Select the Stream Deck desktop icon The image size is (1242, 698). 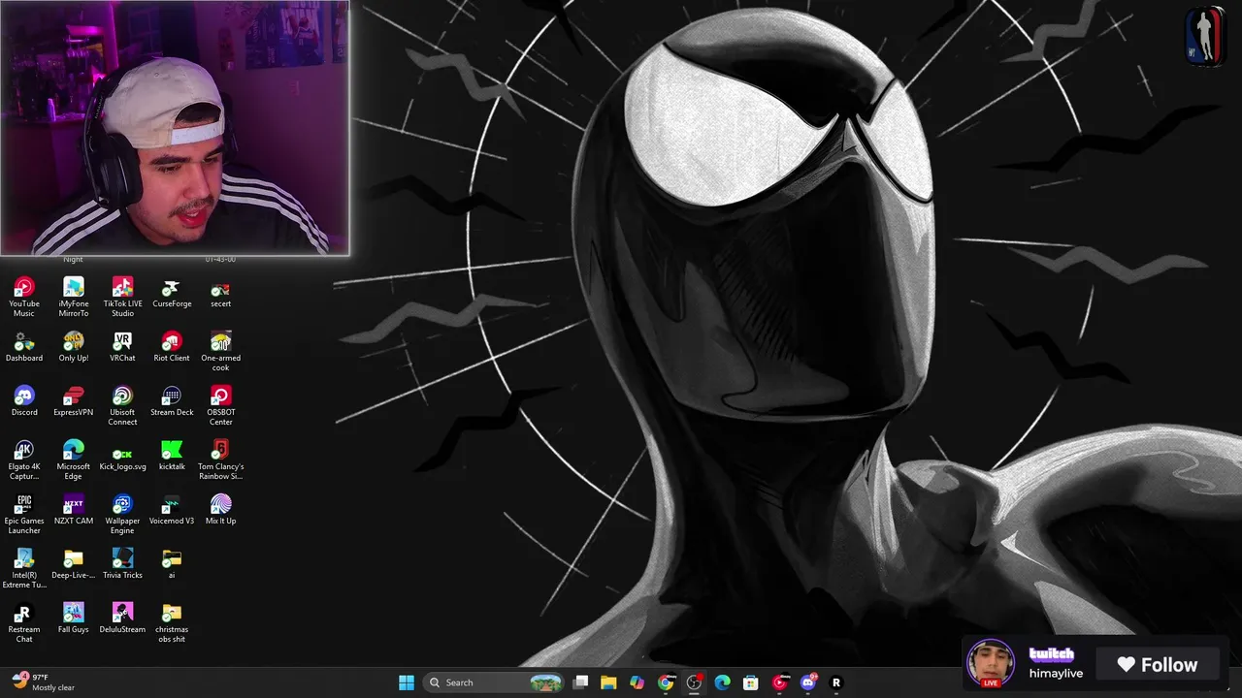[x=172, y=402]
